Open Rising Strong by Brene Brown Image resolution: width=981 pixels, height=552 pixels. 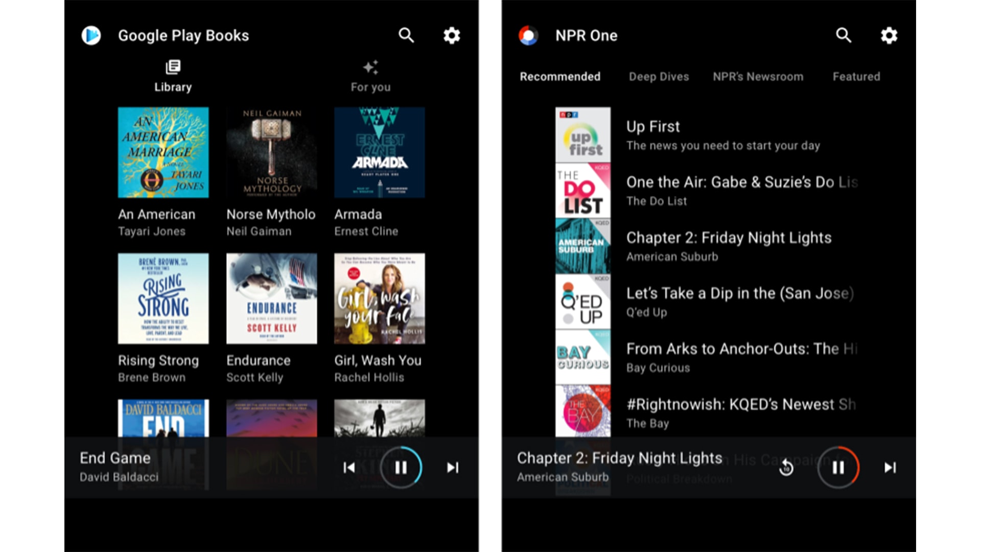click(x=163, y=298)
